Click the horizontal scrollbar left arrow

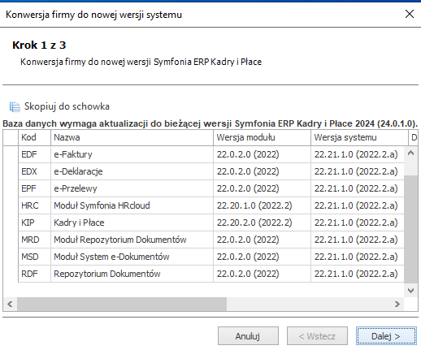[10, 304]
